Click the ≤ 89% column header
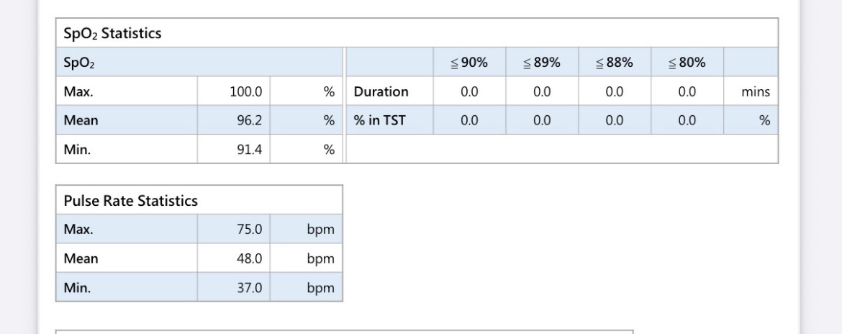842x334 pixels. click(x=542, y=63)
